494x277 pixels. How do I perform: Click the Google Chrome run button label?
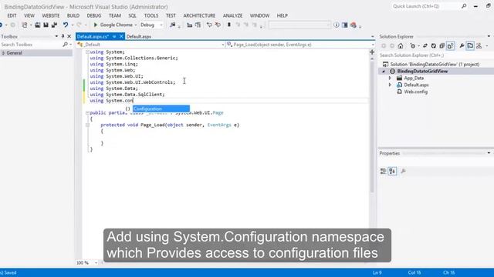[117, 25]
